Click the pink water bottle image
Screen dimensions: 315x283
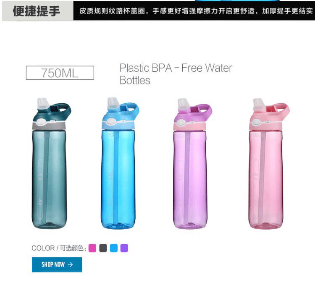click(x=268, y=164)
